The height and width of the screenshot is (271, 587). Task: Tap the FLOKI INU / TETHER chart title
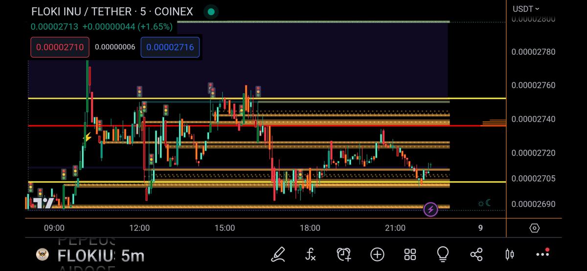coord(112,11)
